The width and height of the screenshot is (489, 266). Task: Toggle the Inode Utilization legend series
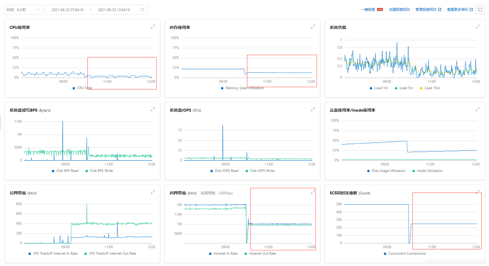coord(427,171)
